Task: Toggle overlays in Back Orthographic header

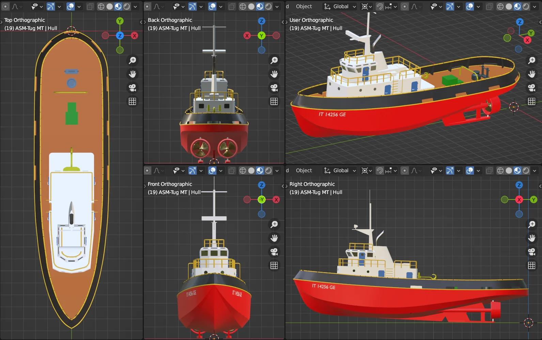Action: tap(212, 6)
